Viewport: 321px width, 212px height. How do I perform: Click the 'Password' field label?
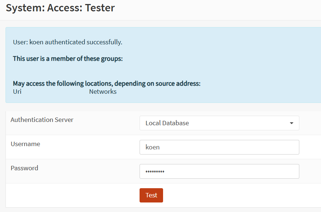coord(24,168)
